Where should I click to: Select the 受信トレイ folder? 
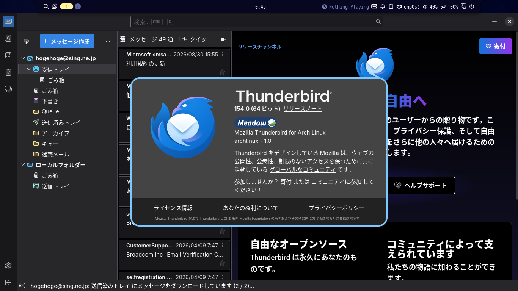tap(67, 69)
